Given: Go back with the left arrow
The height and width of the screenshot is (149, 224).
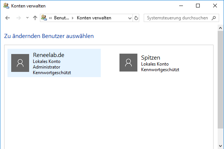Looking at the screenshot, I should [x=7, y=18].
